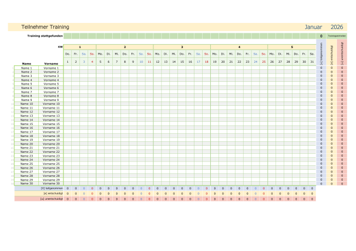Click the rotated "[x] teilgenommen" column header
The image size is (356, 251).
321,53
